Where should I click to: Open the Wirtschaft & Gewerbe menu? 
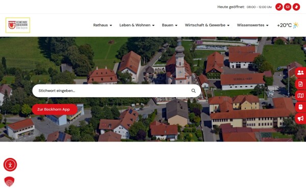point(205,25)
